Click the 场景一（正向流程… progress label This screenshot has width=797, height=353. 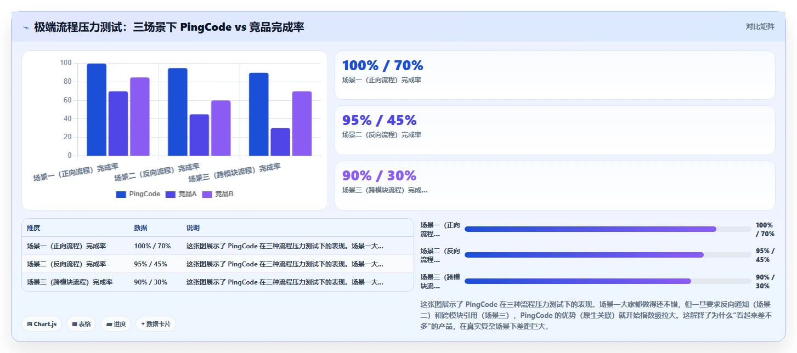click(x=440, y=229)
